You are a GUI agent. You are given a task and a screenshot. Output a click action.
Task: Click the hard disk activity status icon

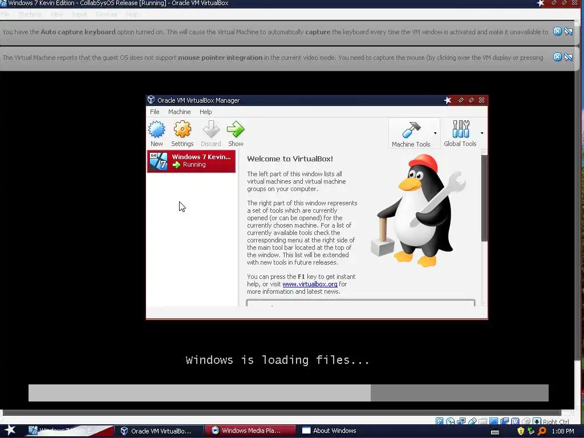click(440, 421)
